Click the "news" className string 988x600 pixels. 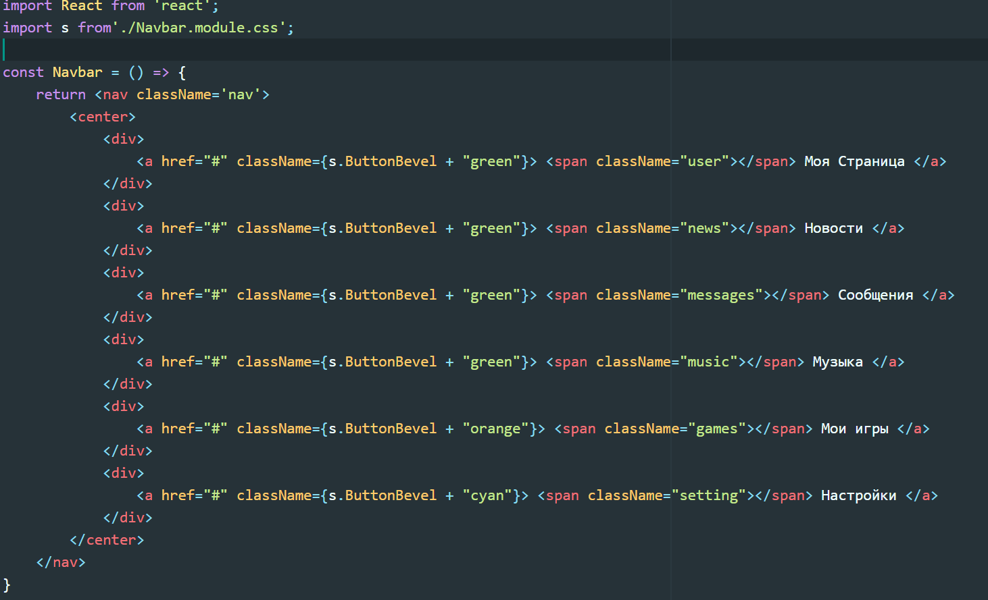coord(704,228)
